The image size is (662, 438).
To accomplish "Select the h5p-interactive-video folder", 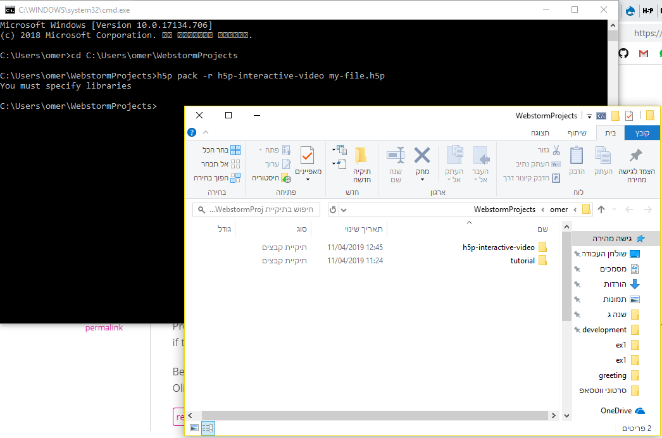I will coord(504,247).
